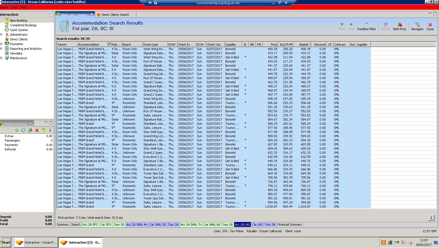Viewport: 439px width, 248px height.
Task: Click the clock quote icon in Booking contents
Action: (x=24, y=130)
